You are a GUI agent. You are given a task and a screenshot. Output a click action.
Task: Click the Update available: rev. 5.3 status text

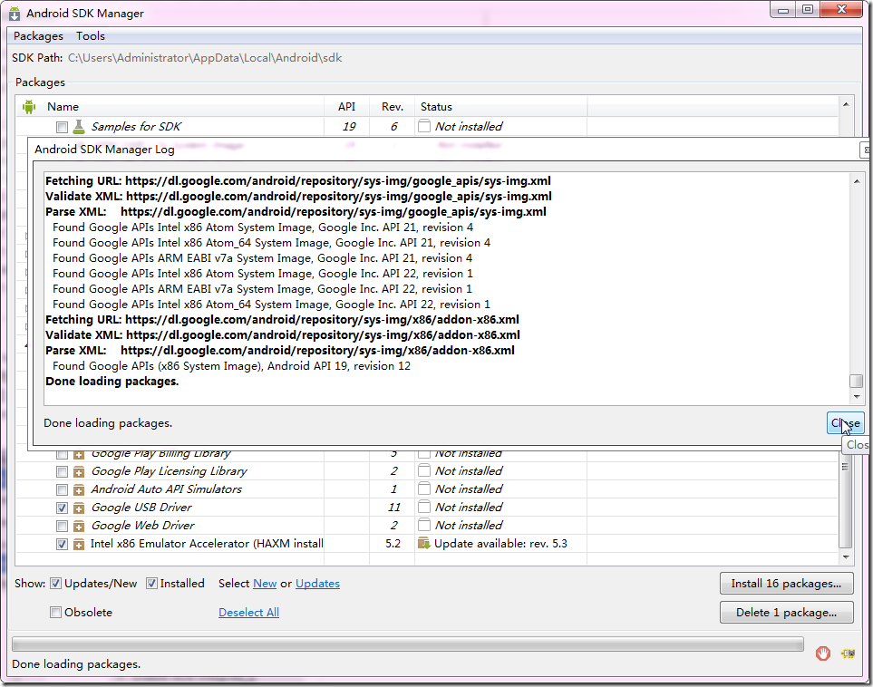(x=500, y=544)
